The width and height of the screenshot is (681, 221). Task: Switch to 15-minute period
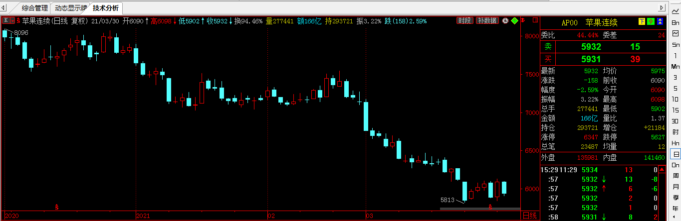pos(676,110)
